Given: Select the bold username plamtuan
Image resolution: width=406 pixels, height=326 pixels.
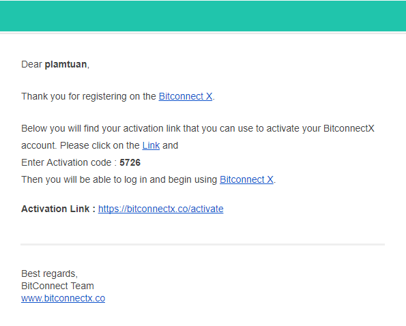Looking at the screenshot, I should tap(66, 64).
